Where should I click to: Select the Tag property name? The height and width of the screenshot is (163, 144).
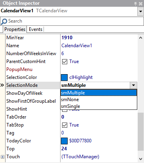tap(10, 133)
